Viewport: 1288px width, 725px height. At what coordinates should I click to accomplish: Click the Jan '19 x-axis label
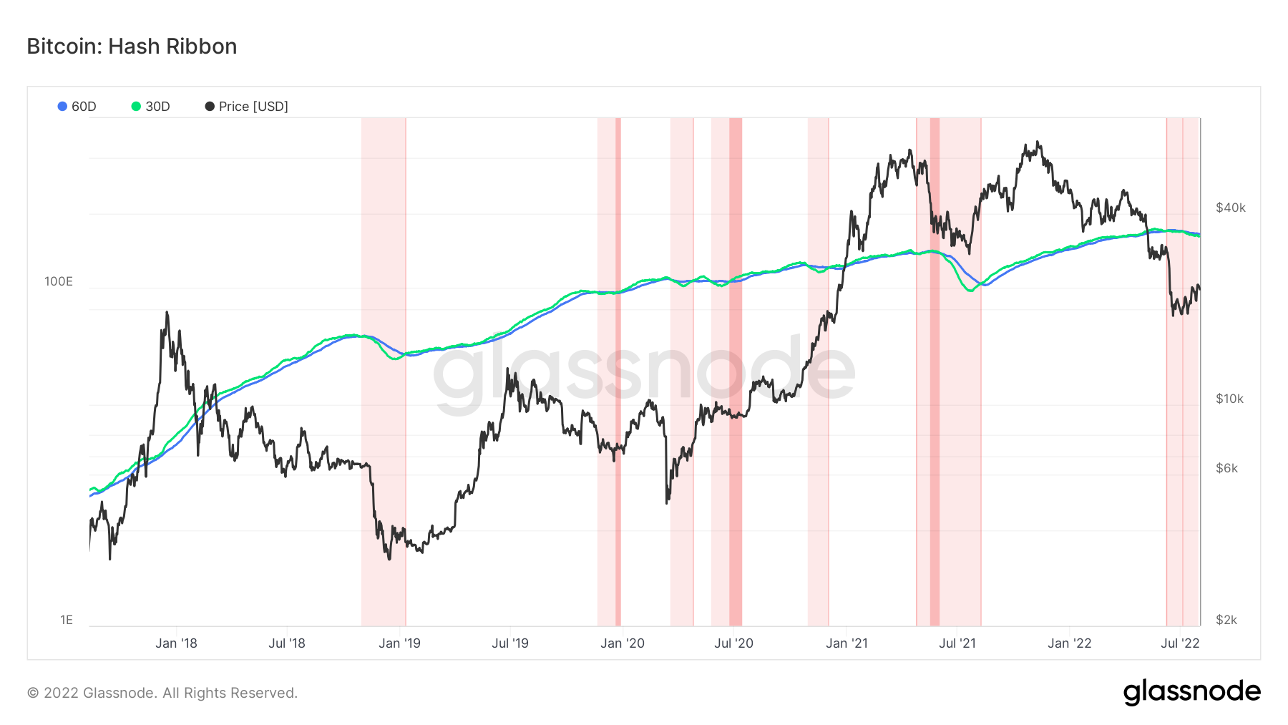[x=399, y=643]
